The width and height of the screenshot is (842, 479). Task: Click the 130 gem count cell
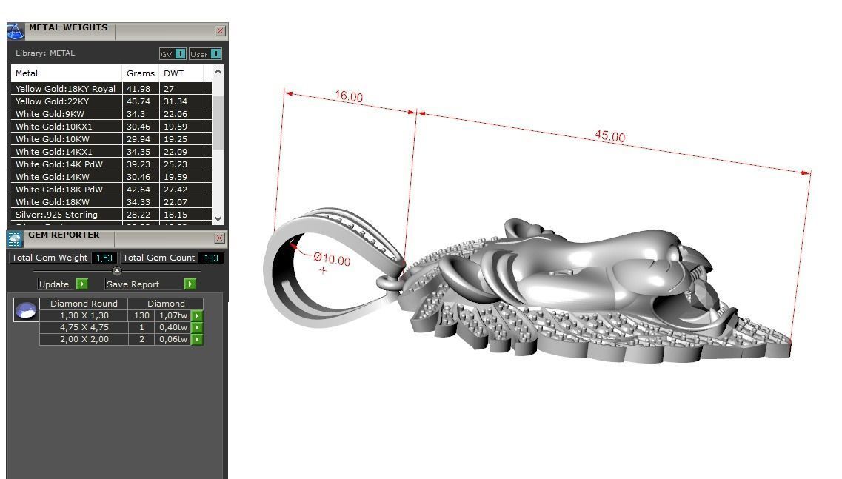[141, 315]
